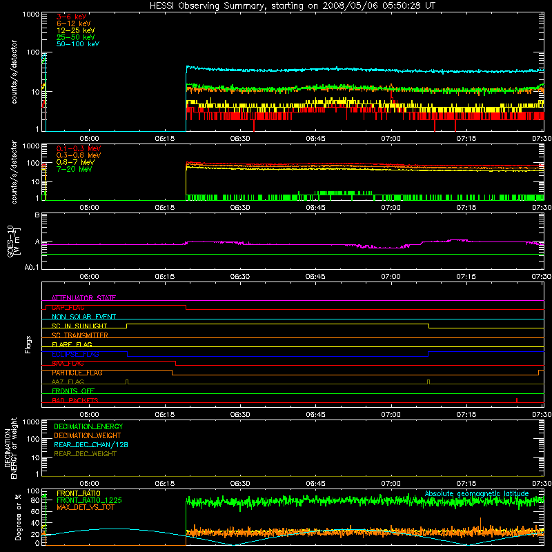Click the A0.1 tick label on GOES panel
This screenshot has height=552, width=552.
(x=32, y=268)
